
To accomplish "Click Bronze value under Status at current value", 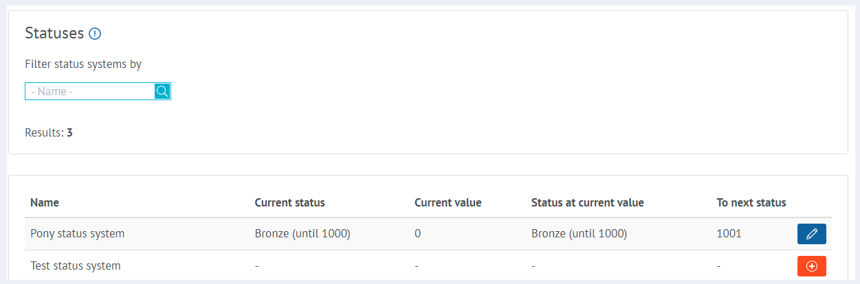I will pyautogui.click(x=579, y=233).
